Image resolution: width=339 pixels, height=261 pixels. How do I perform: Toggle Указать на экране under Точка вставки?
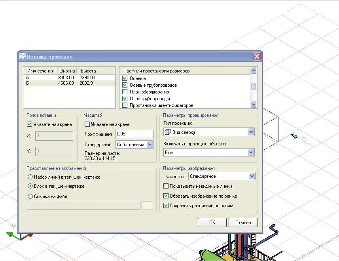(29, 124)
